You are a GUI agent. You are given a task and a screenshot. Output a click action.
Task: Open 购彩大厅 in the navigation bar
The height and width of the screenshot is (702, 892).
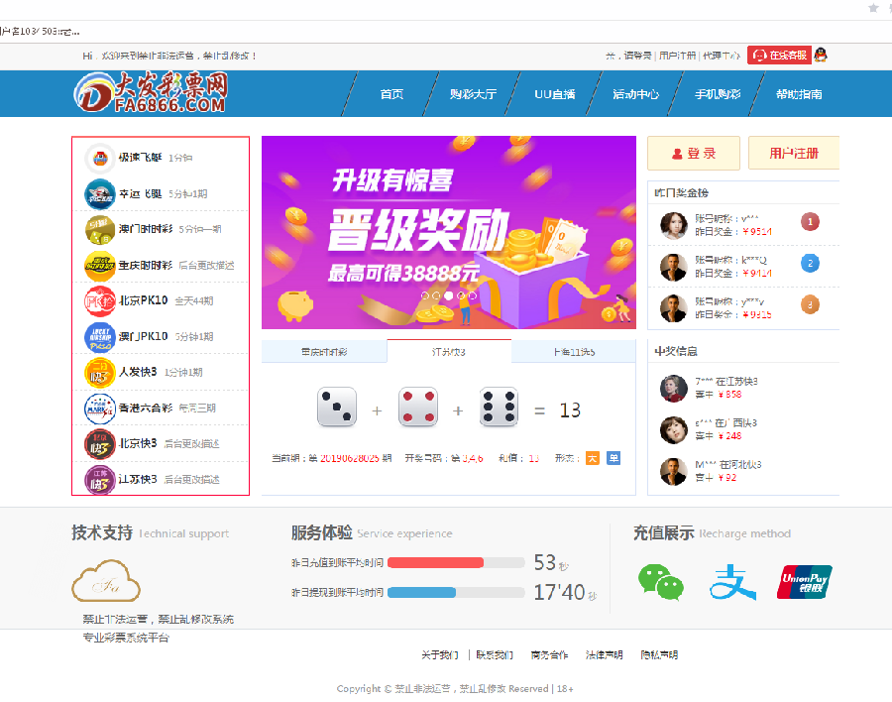[473, 94]
